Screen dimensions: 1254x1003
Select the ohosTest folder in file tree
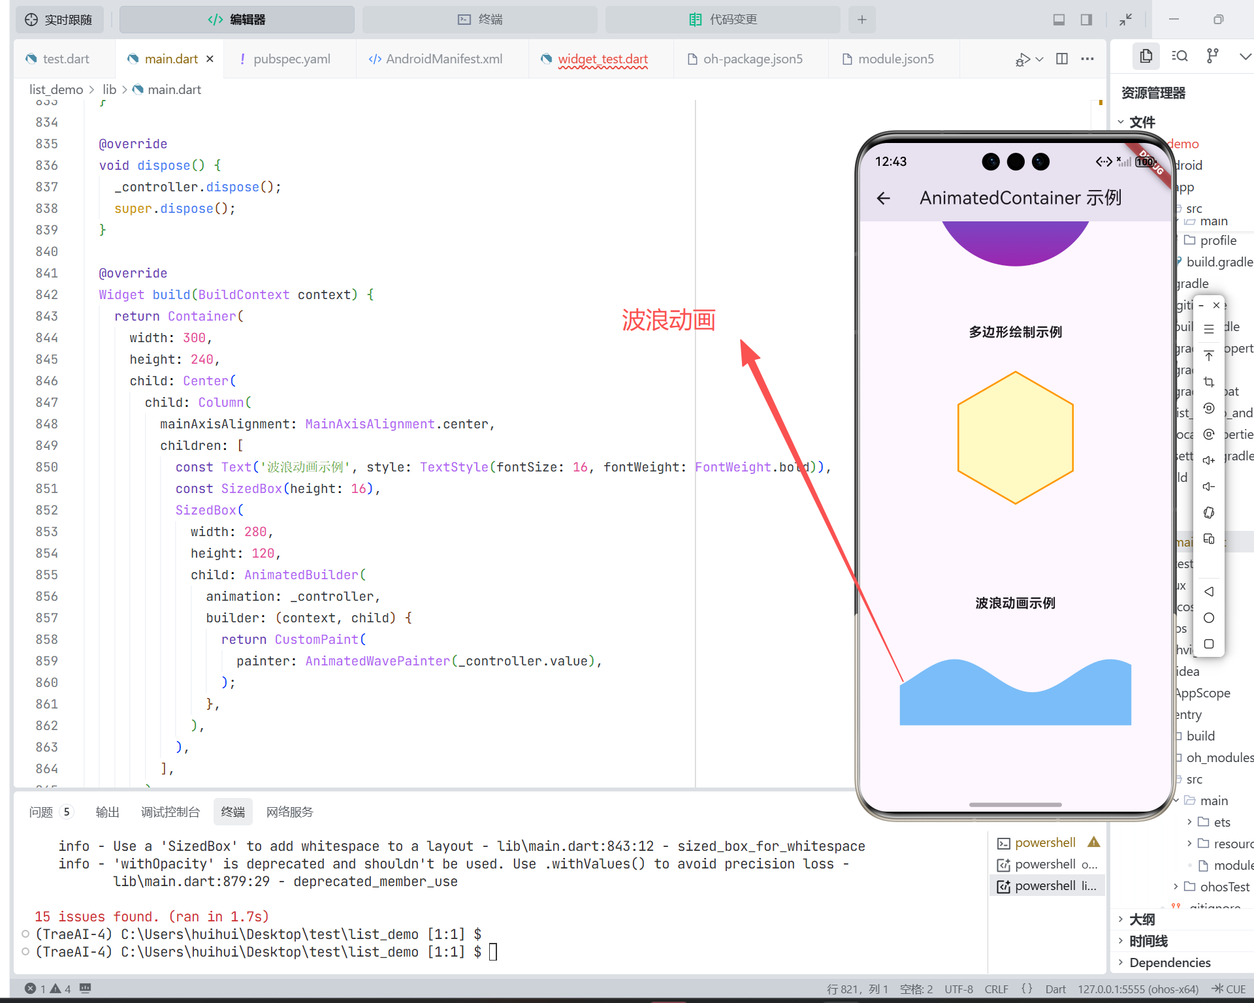[x=1224, y=887]
